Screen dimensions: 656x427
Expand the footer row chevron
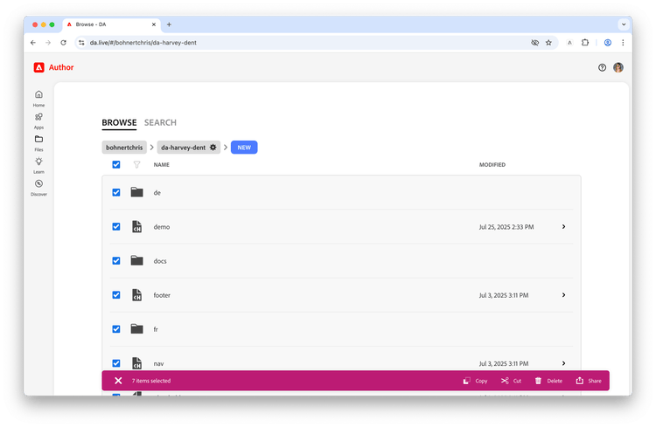563,295
